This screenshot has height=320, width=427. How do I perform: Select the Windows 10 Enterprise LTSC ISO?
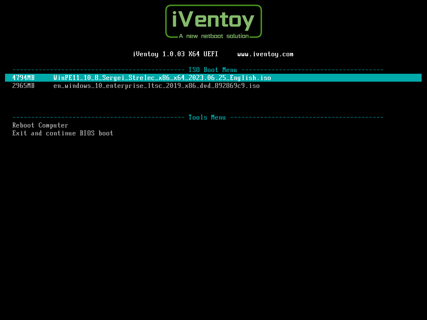(x=156, y=86)
